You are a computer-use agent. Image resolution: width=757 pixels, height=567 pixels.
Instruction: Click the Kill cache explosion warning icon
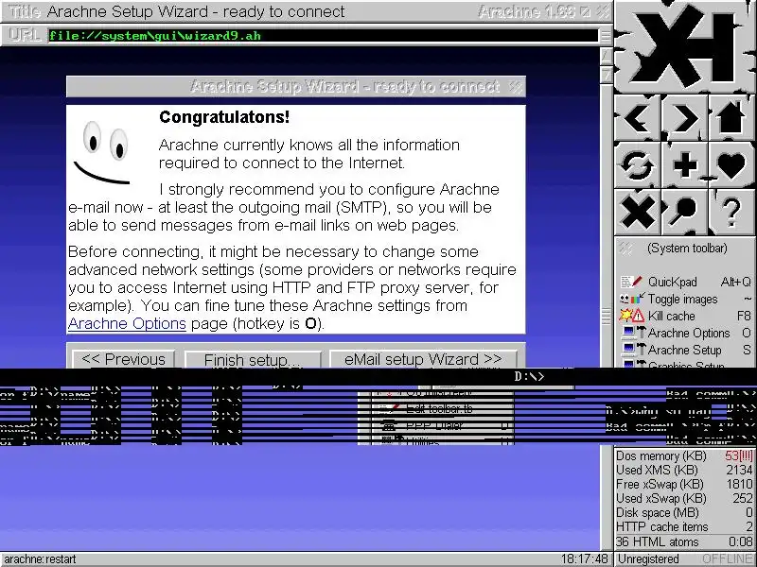pos(631,316)
